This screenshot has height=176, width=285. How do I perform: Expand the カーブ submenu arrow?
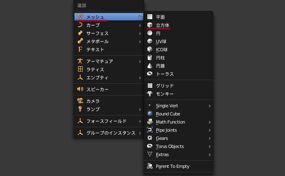[x=140, y=25]
